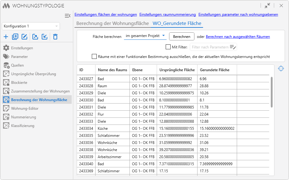Click the export configuration icon
Screen dimensions: 289x180
pyautogui.click(x=35, y=37)
